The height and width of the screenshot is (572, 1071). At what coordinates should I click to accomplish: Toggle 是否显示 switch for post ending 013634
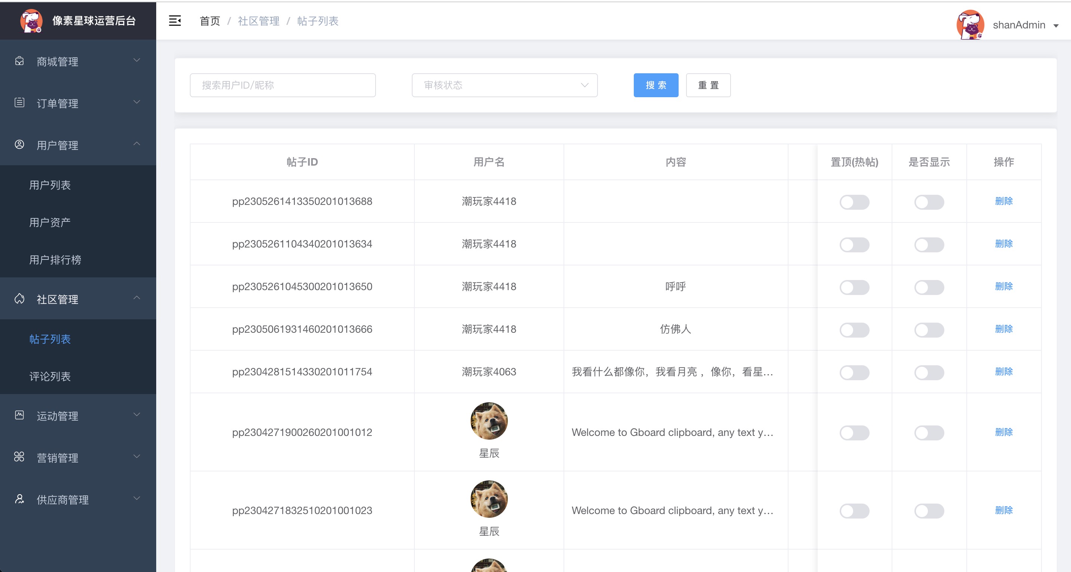click(x=929, y=245)
